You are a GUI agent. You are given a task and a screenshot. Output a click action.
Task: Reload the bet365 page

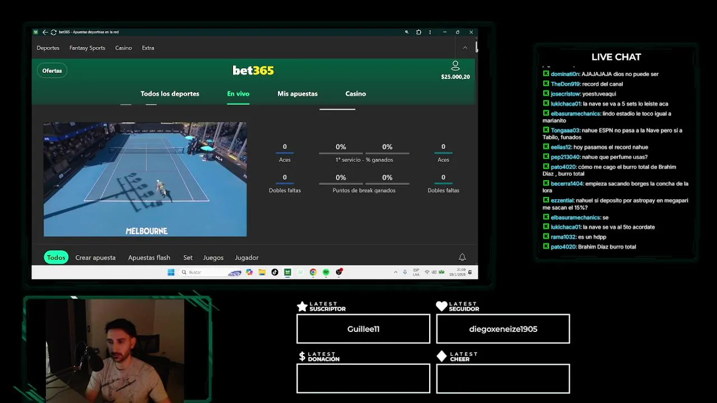coord(53,32)
